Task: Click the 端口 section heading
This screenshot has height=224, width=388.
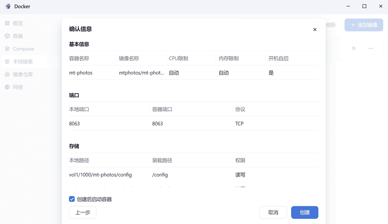Action: (x=74, y=95)
